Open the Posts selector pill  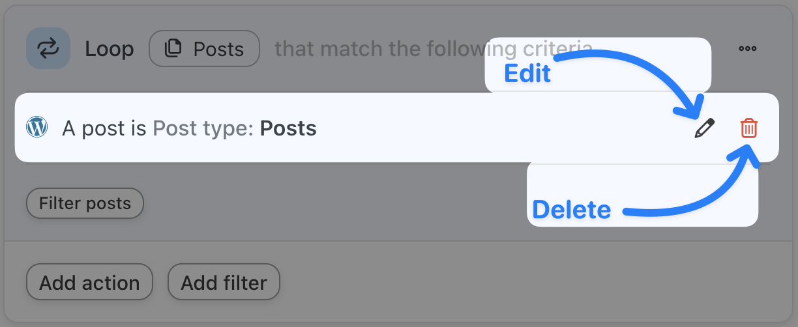coord(204,49)
